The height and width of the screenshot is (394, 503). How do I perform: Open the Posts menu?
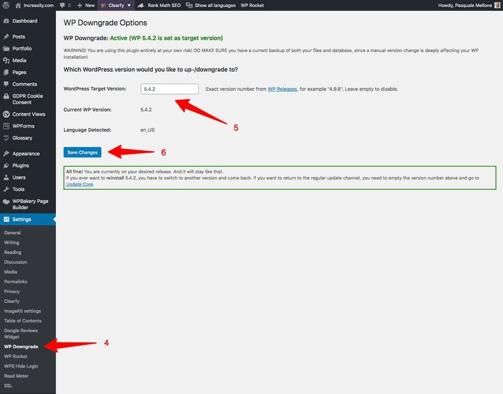19,36
